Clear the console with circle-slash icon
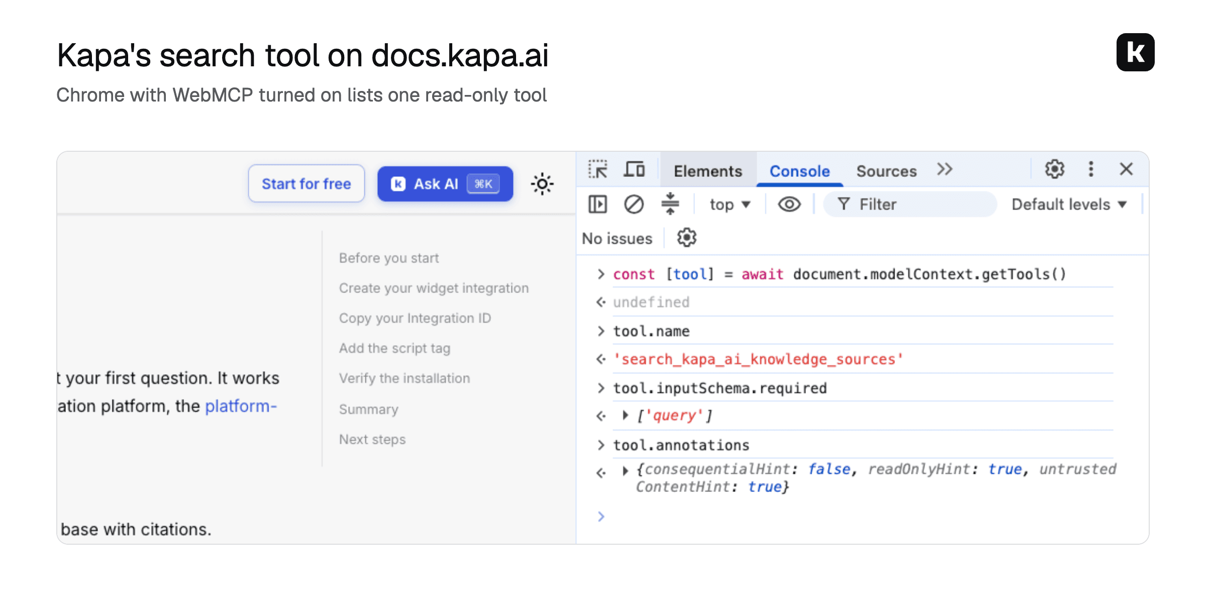This screenshot has width=1206, height=601. [x=634, y=205]
